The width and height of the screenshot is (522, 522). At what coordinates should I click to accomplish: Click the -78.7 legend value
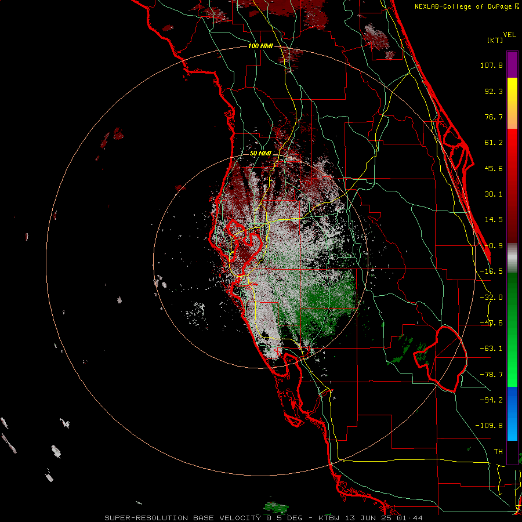coord(491,375)
